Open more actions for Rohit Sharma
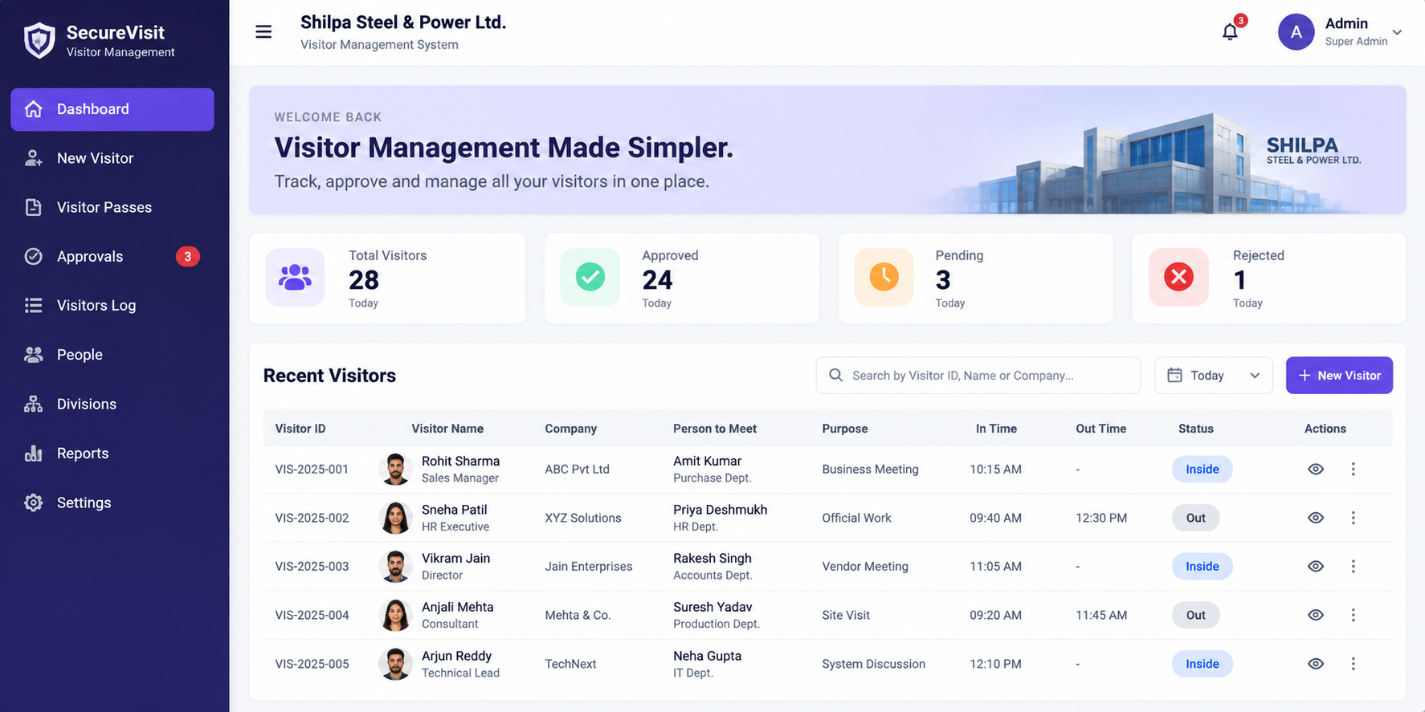 [1353, 469]
